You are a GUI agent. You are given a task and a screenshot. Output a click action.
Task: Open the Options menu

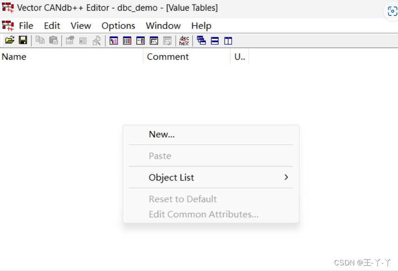118,26
